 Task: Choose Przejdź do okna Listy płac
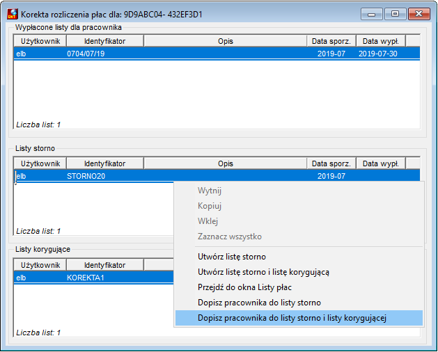pos(299,287)
